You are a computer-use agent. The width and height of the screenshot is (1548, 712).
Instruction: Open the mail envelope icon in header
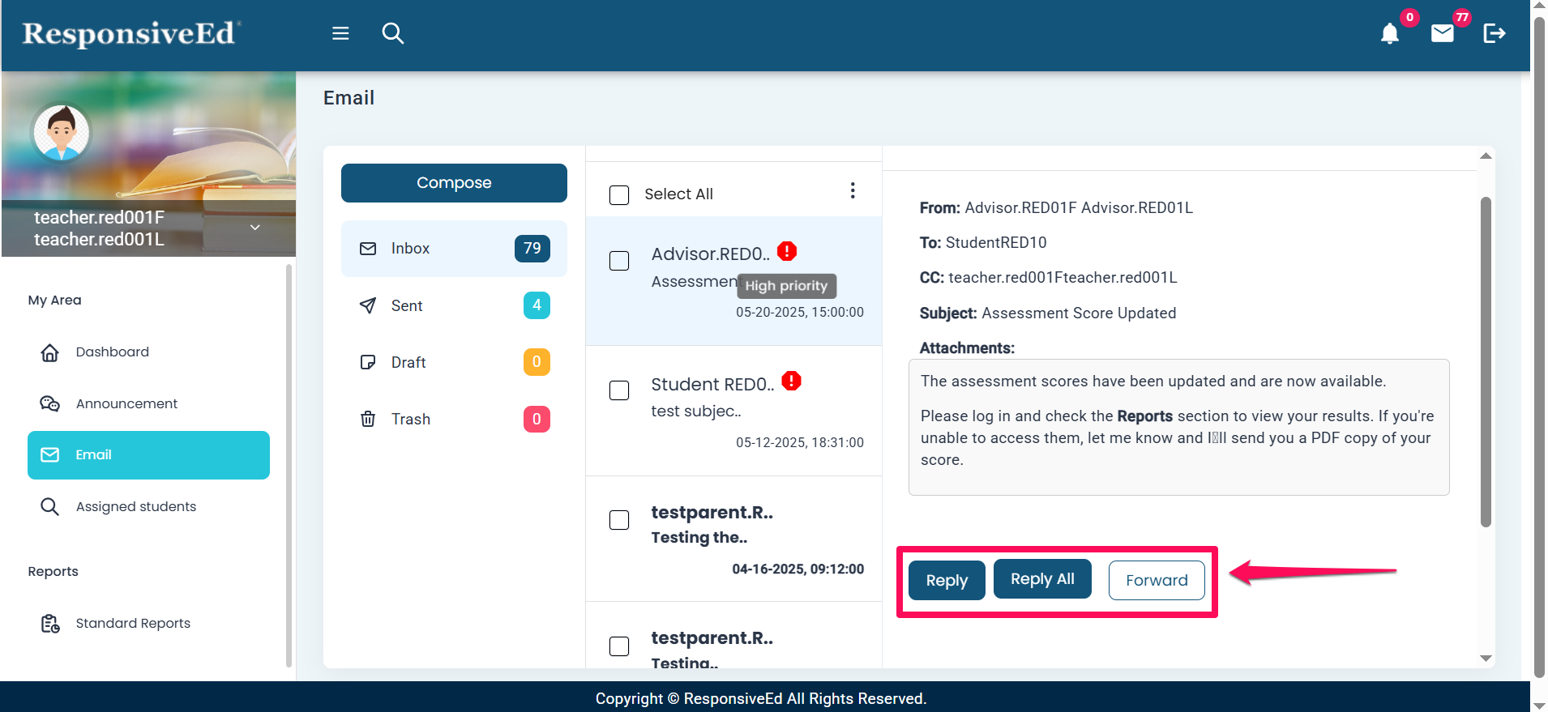tap(1442, 33)
